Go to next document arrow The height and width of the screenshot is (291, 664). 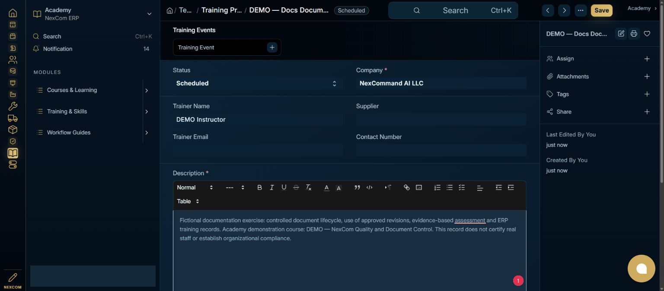[564, 10]
